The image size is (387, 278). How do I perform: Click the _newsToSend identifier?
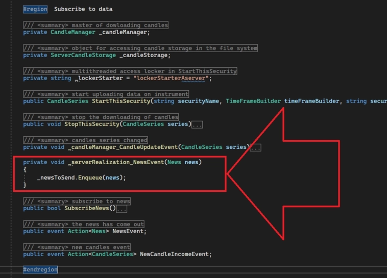[56, 178]
